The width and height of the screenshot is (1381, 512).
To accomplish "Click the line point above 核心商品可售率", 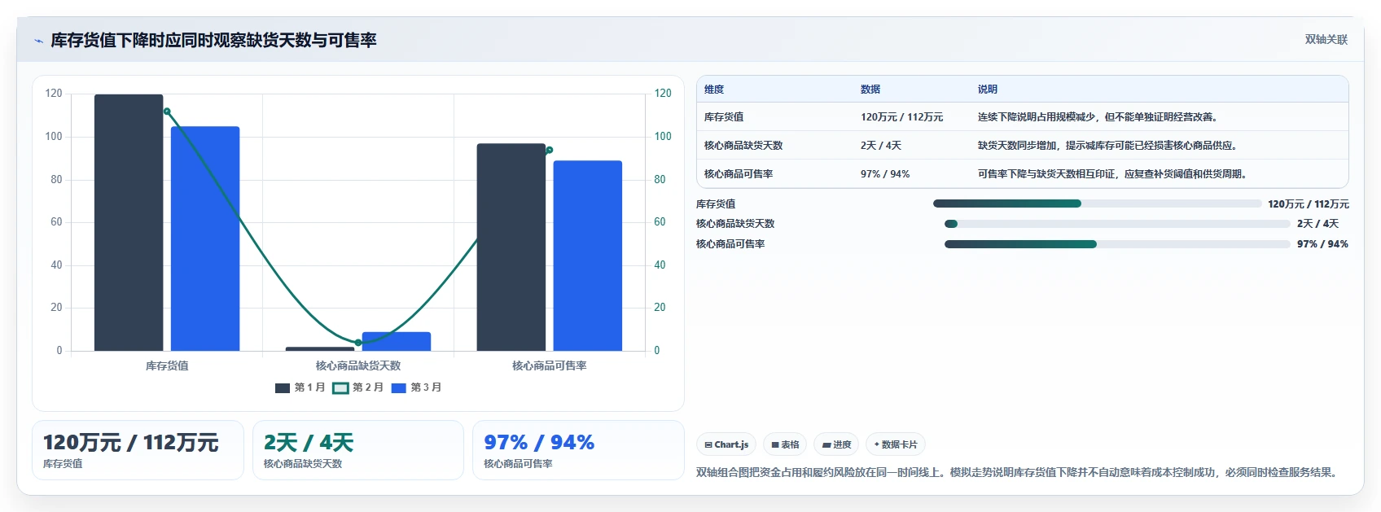I will (x=550, y=150).
